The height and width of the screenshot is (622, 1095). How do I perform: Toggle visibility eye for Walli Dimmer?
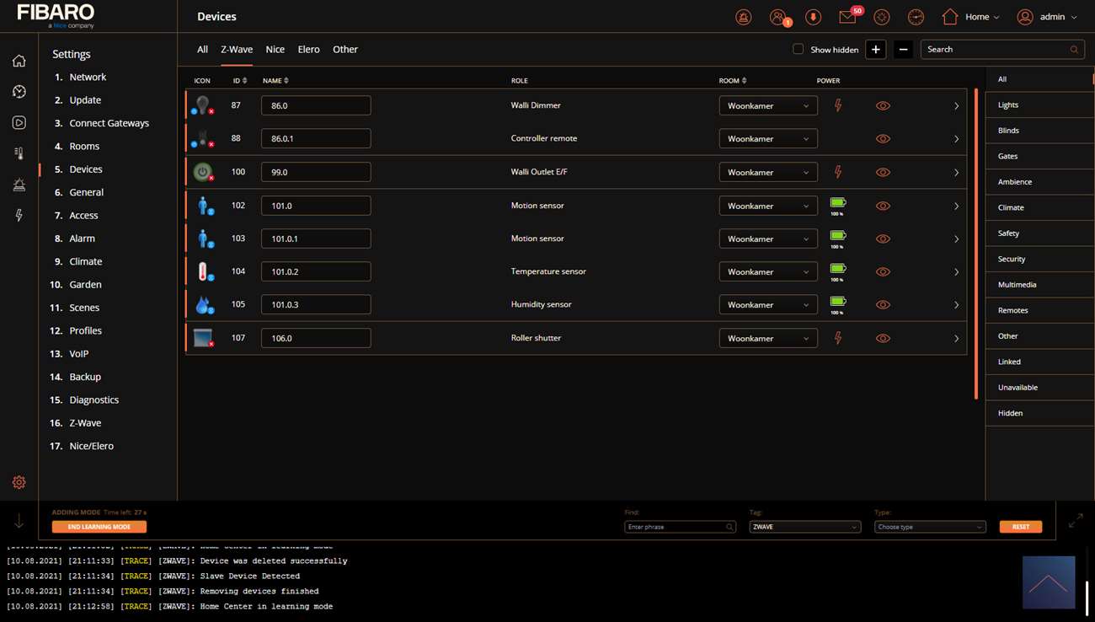click(883, 106)
